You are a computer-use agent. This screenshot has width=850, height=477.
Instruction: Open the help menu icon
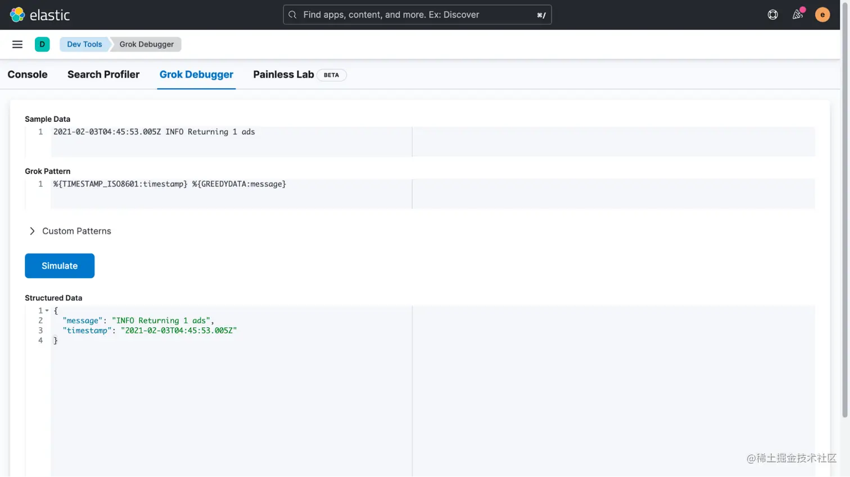point(773,15)
